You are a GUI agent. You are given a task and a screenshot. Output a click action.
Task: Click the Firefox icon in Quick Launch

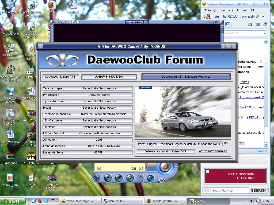pyautogui.click(x=40, y=201)
